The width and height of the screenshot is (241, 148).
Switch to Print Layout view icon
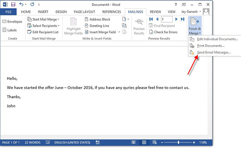(x=144, y=142)
